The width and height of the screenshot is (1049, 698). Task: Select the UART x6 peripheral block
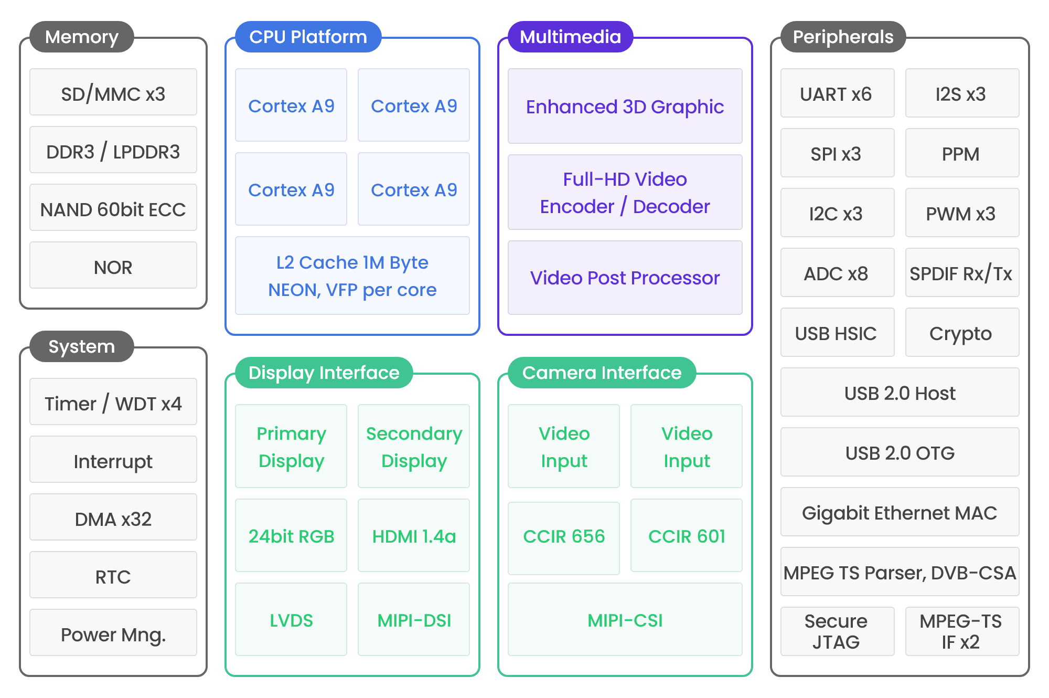(838, 93)
